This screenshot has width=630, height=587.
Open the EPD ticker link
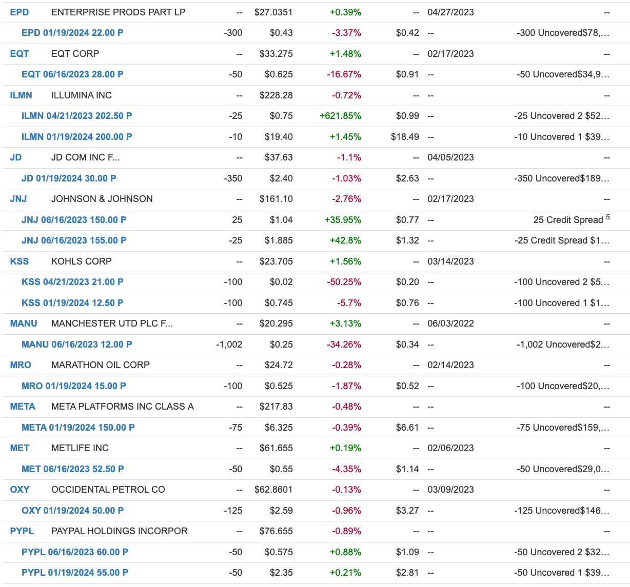coord(19,12)
